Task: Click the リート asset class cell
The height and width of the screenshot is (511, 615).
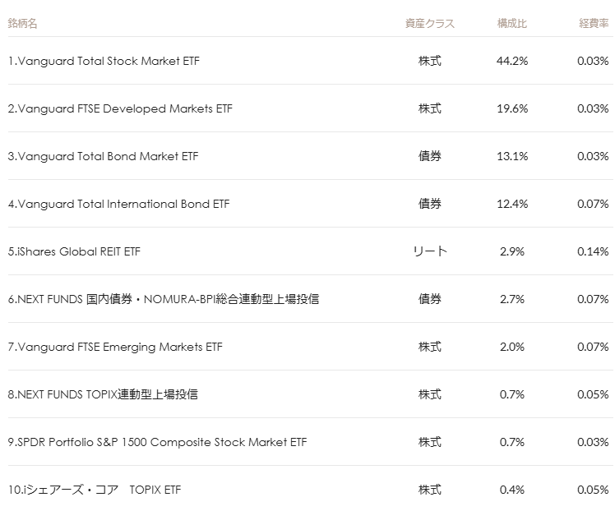Action: pos(429,251)
